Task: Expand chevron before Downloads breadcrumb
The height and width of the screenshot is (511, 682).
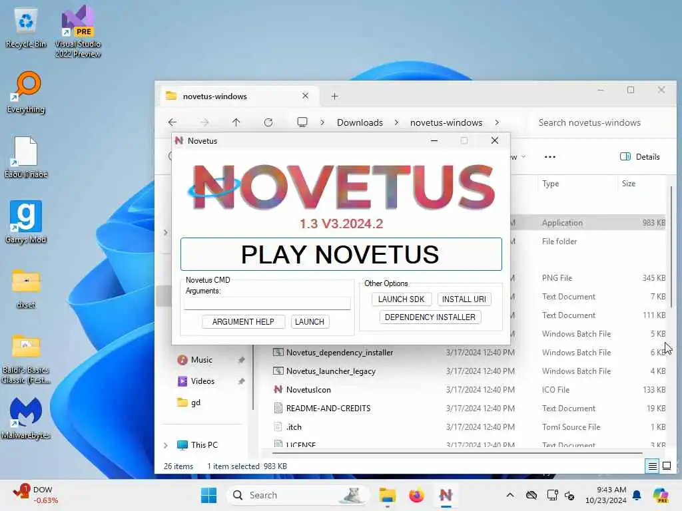Action: 322,122
